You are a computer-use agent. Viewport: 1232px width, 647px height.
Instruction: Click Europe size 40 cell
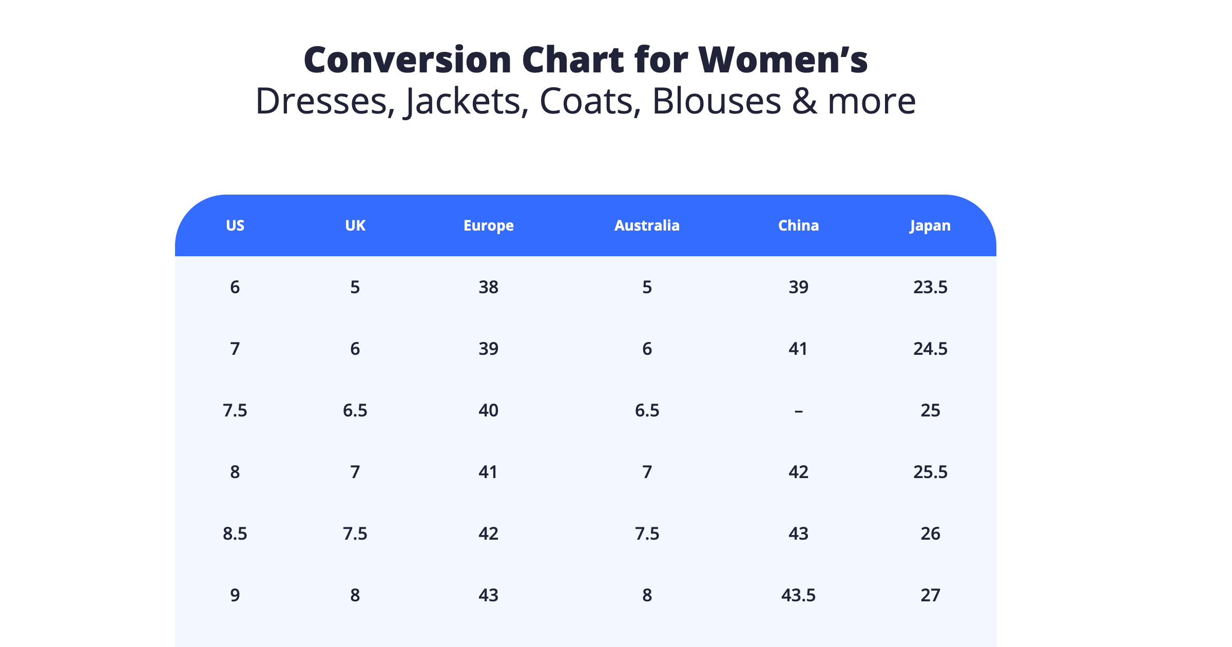click(489, 410)
